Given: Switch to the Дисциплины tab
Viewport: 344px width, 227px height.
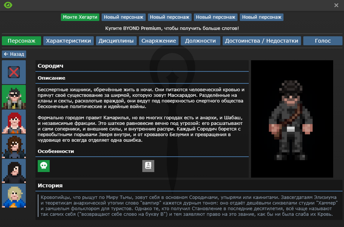Looking at the screenshot, I should click(x=116, y=40).
